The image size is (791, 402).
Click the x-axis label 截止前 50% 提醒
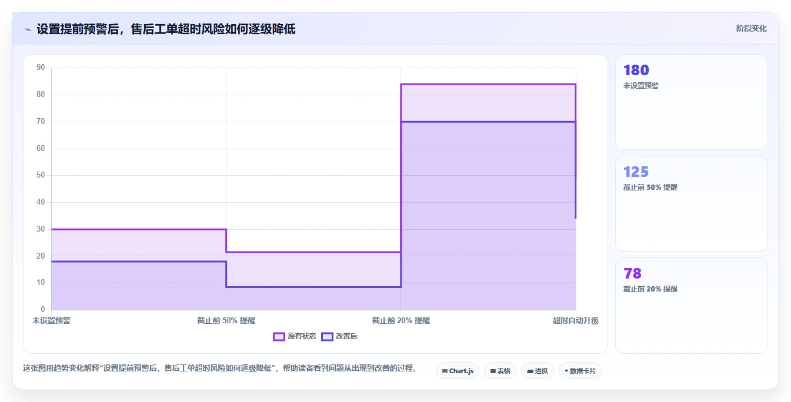226,320
